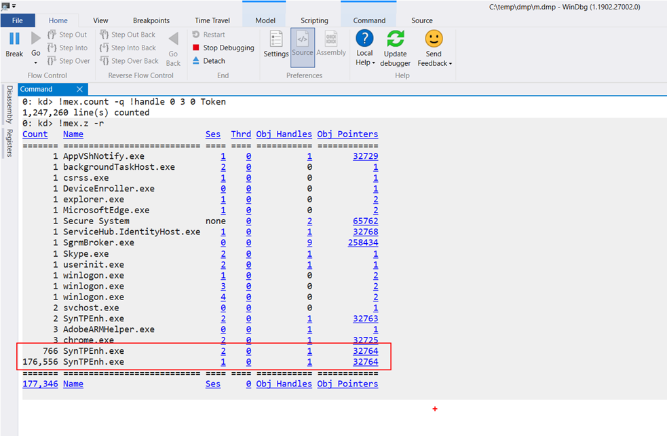Click handle count 2 for Secure System
The height and width of the screenshot is (436, 667).
(x=309, y=221)
